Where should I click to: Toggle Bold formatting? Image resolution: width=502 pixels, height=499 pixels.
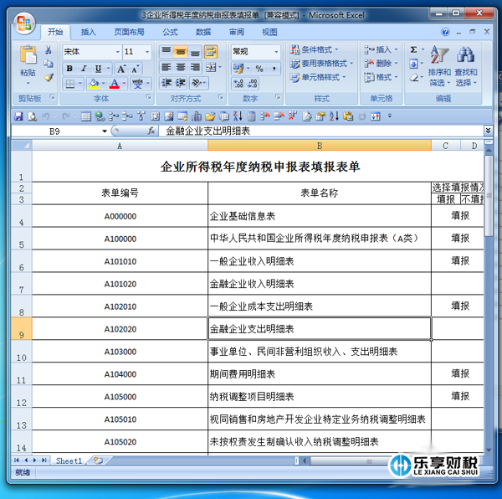click(x=69, y=69)
